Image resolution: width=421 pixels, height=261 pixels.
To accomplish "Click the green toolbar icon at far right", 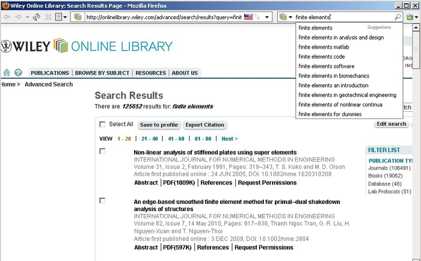I will [x=410, y=17].
